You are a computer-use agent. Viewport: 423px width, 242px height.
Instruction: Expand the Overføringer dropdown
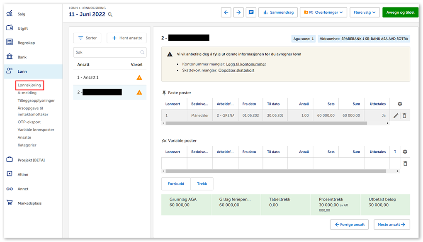click(323, 12)
